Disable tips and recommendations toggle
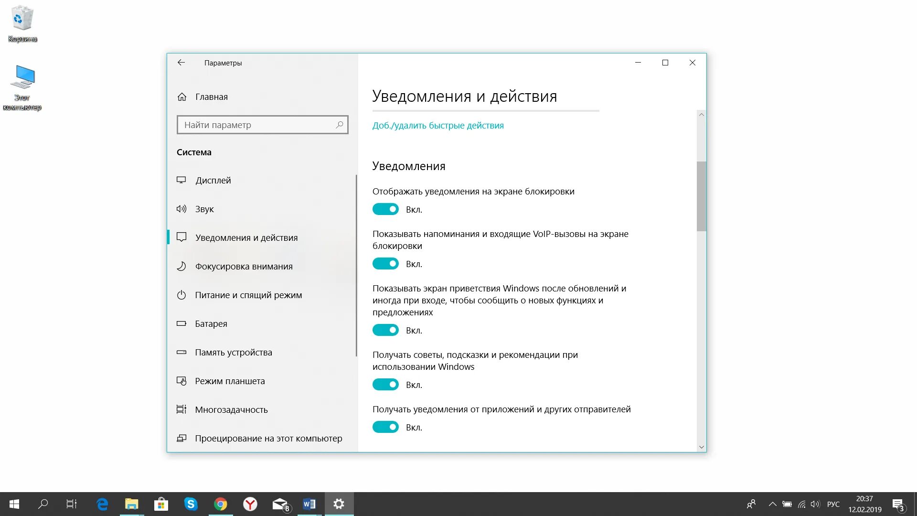The width and height of the screenshot is (917, 516). pyautogui.click(x=386, y=384)
